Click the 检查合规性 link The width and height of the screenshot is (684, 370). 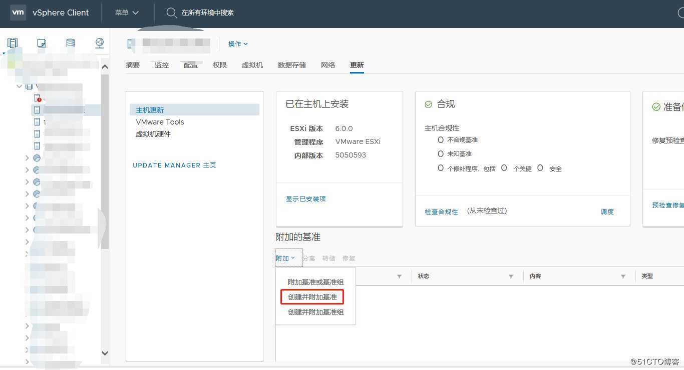(441, 212)
